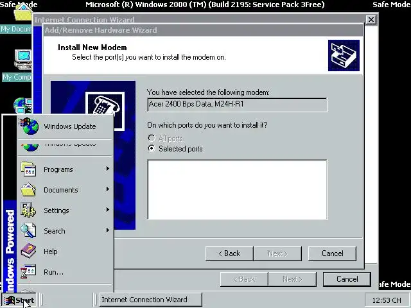Choose Programs in the Start menu
The image size is (411, 308).
pyautogui.click(x=65, y=169)
